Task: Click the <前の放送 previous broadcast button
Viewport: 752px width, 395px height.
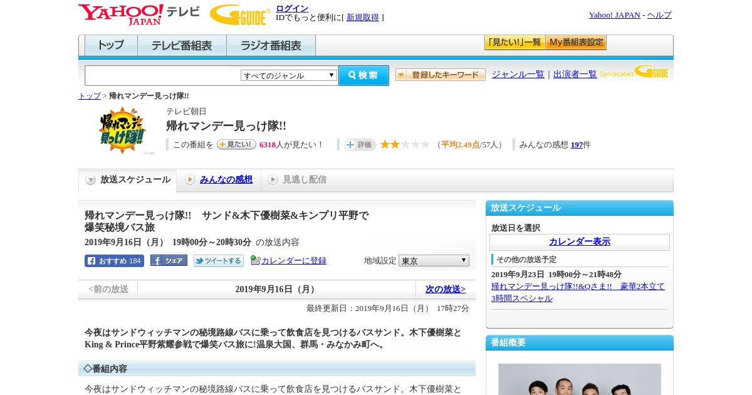Action: coord(108,289)
